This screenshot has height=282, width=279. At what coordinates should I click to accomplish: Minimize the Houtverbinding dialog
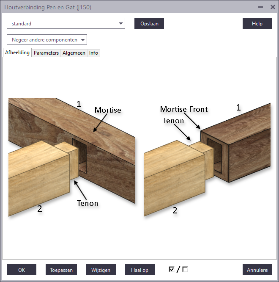tap(260, 7)
